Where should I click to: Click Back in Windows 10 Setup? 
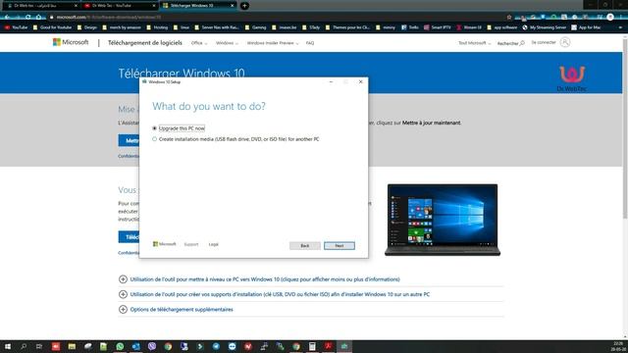(x=305, y=245)
